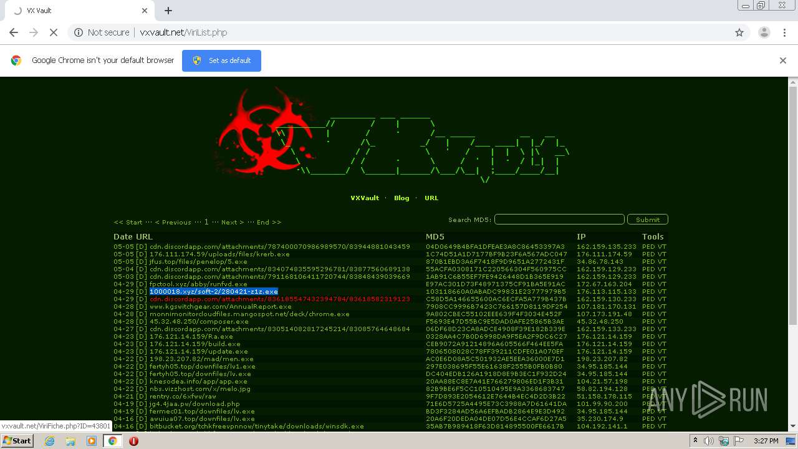The height and width of the screenshot is (449, 798).
Task: Open the jfus.top/files/penelop/5.exe entry
Action: tap(198, 261)
